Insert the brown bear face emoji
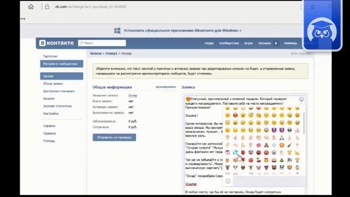350x197 pixels. point(274,167)
